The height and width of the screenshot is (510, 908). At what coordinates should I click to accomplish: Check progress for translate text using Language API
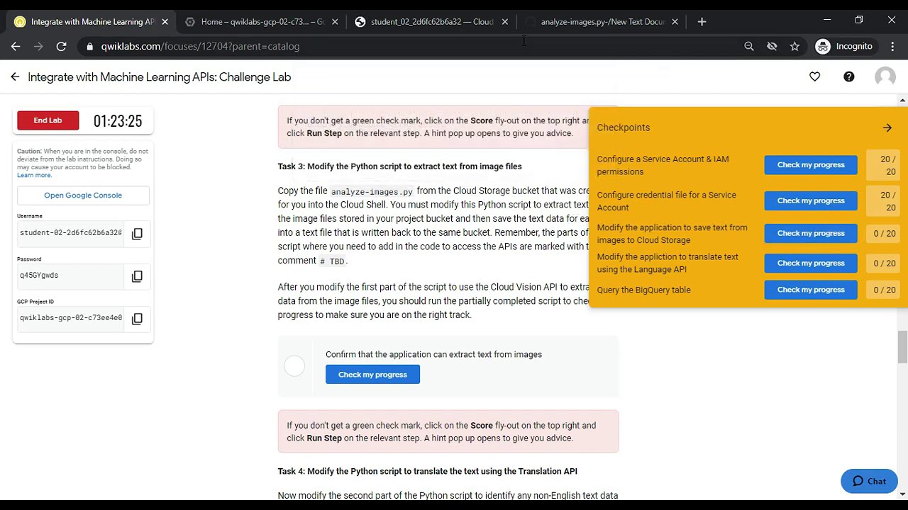(x=811, y=263)
